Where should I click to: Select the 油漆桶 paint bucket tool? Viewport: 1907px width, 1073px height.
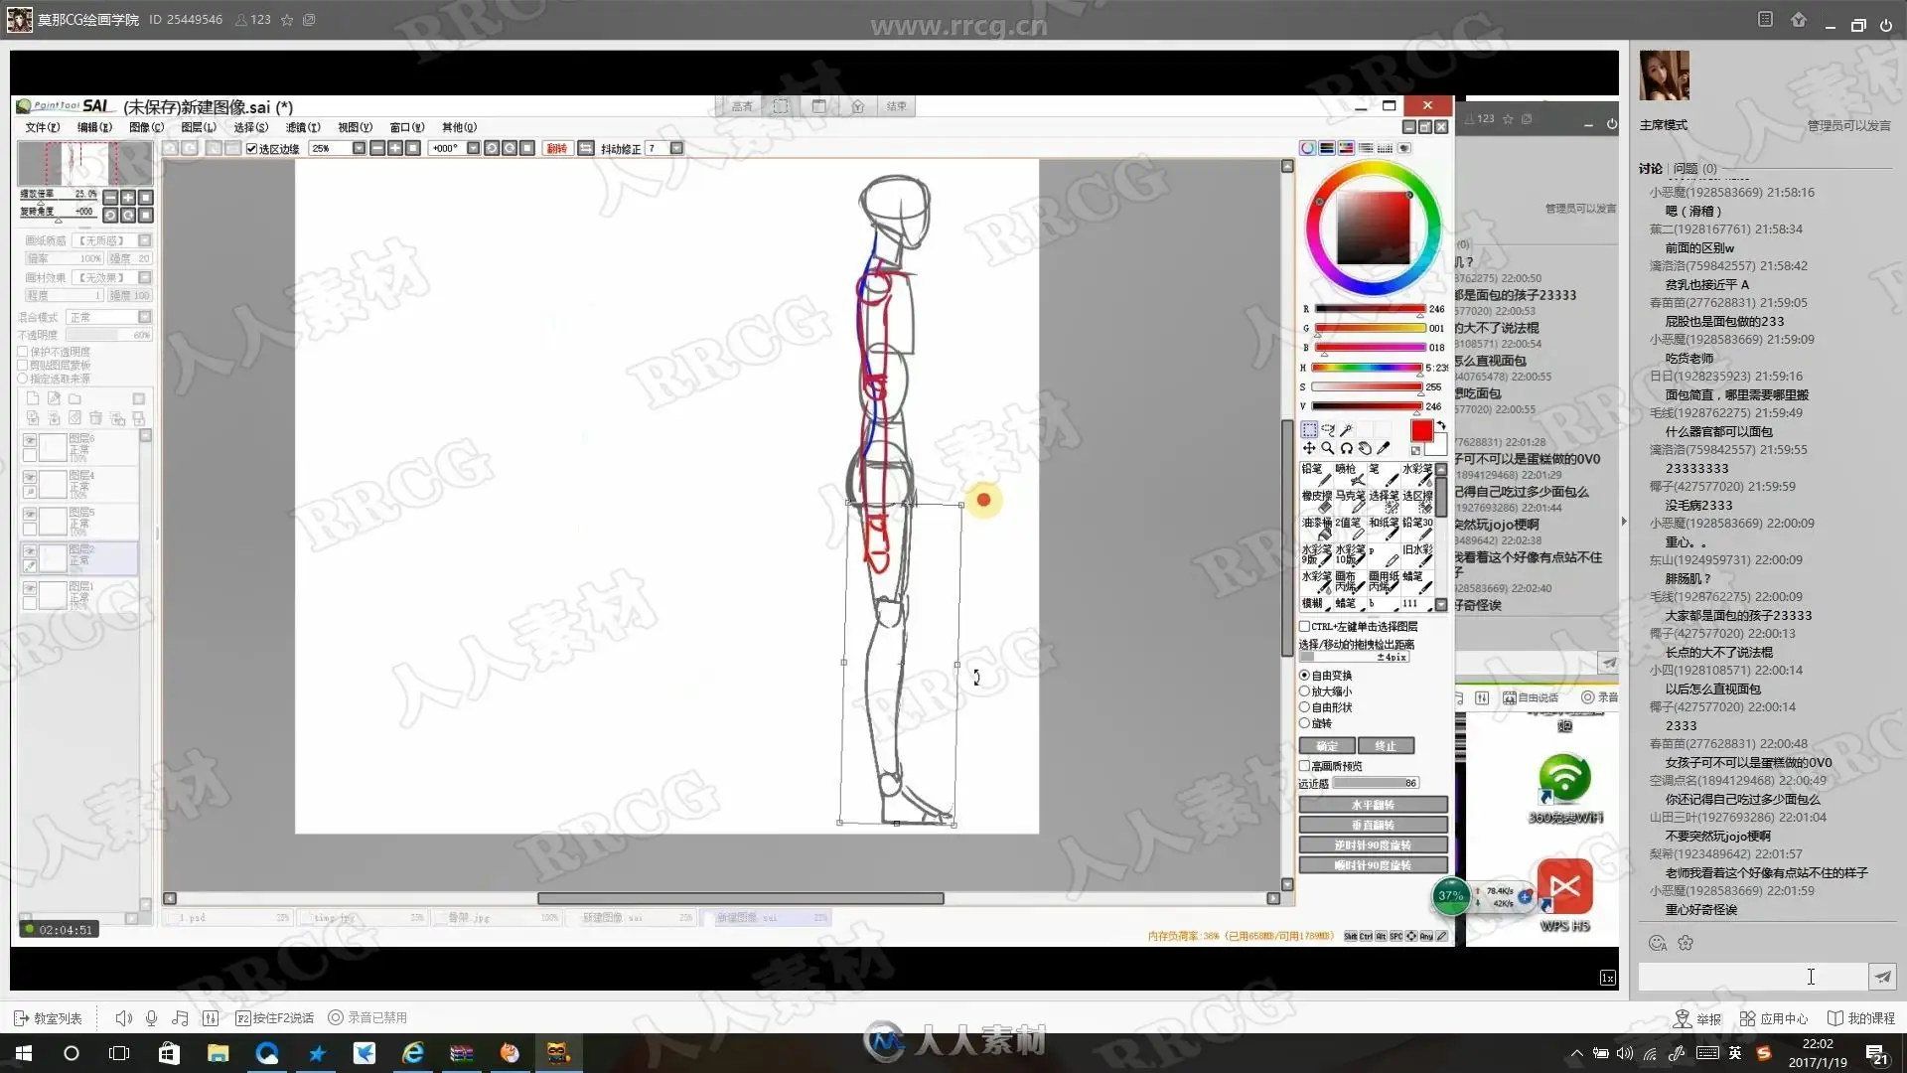click(x=1317, y=528)
